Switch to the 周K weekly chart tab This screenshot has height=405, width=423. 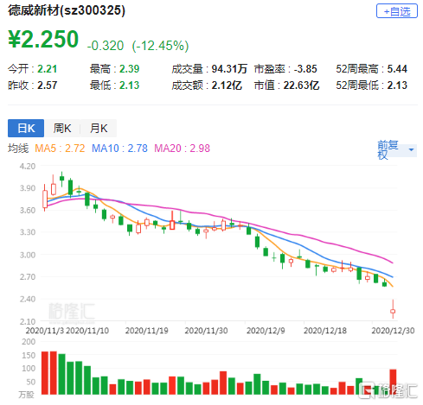point(62,128)
